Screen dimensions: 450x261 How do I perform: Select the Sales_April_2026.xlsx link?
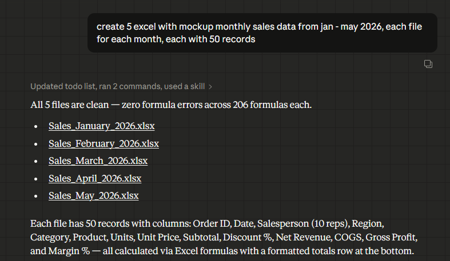point(95,178)
